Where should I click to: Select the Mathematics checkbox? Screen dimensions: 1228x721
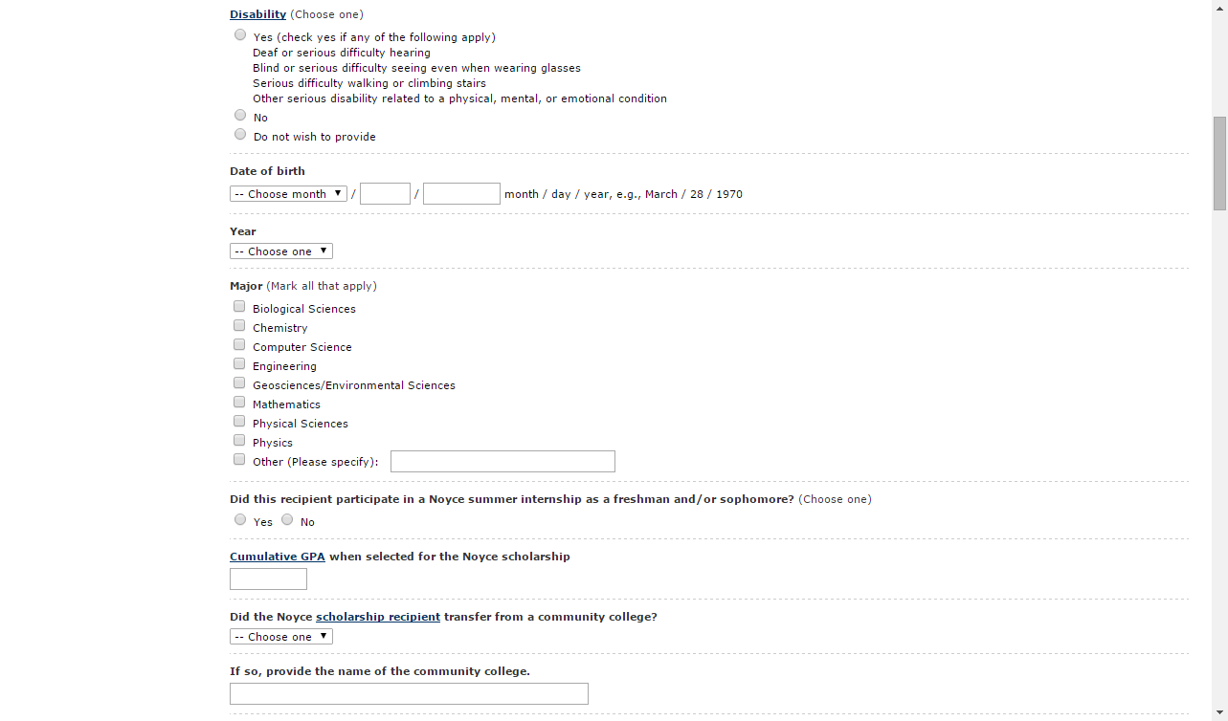tap(239, 403)
